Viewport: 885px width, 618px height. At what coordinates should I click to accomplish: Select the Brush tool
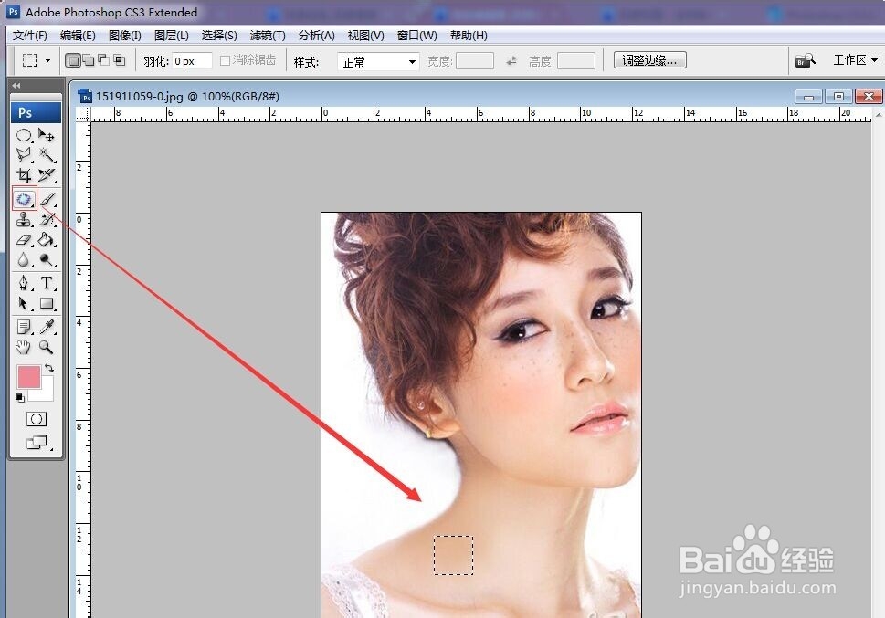coord(47,199)
